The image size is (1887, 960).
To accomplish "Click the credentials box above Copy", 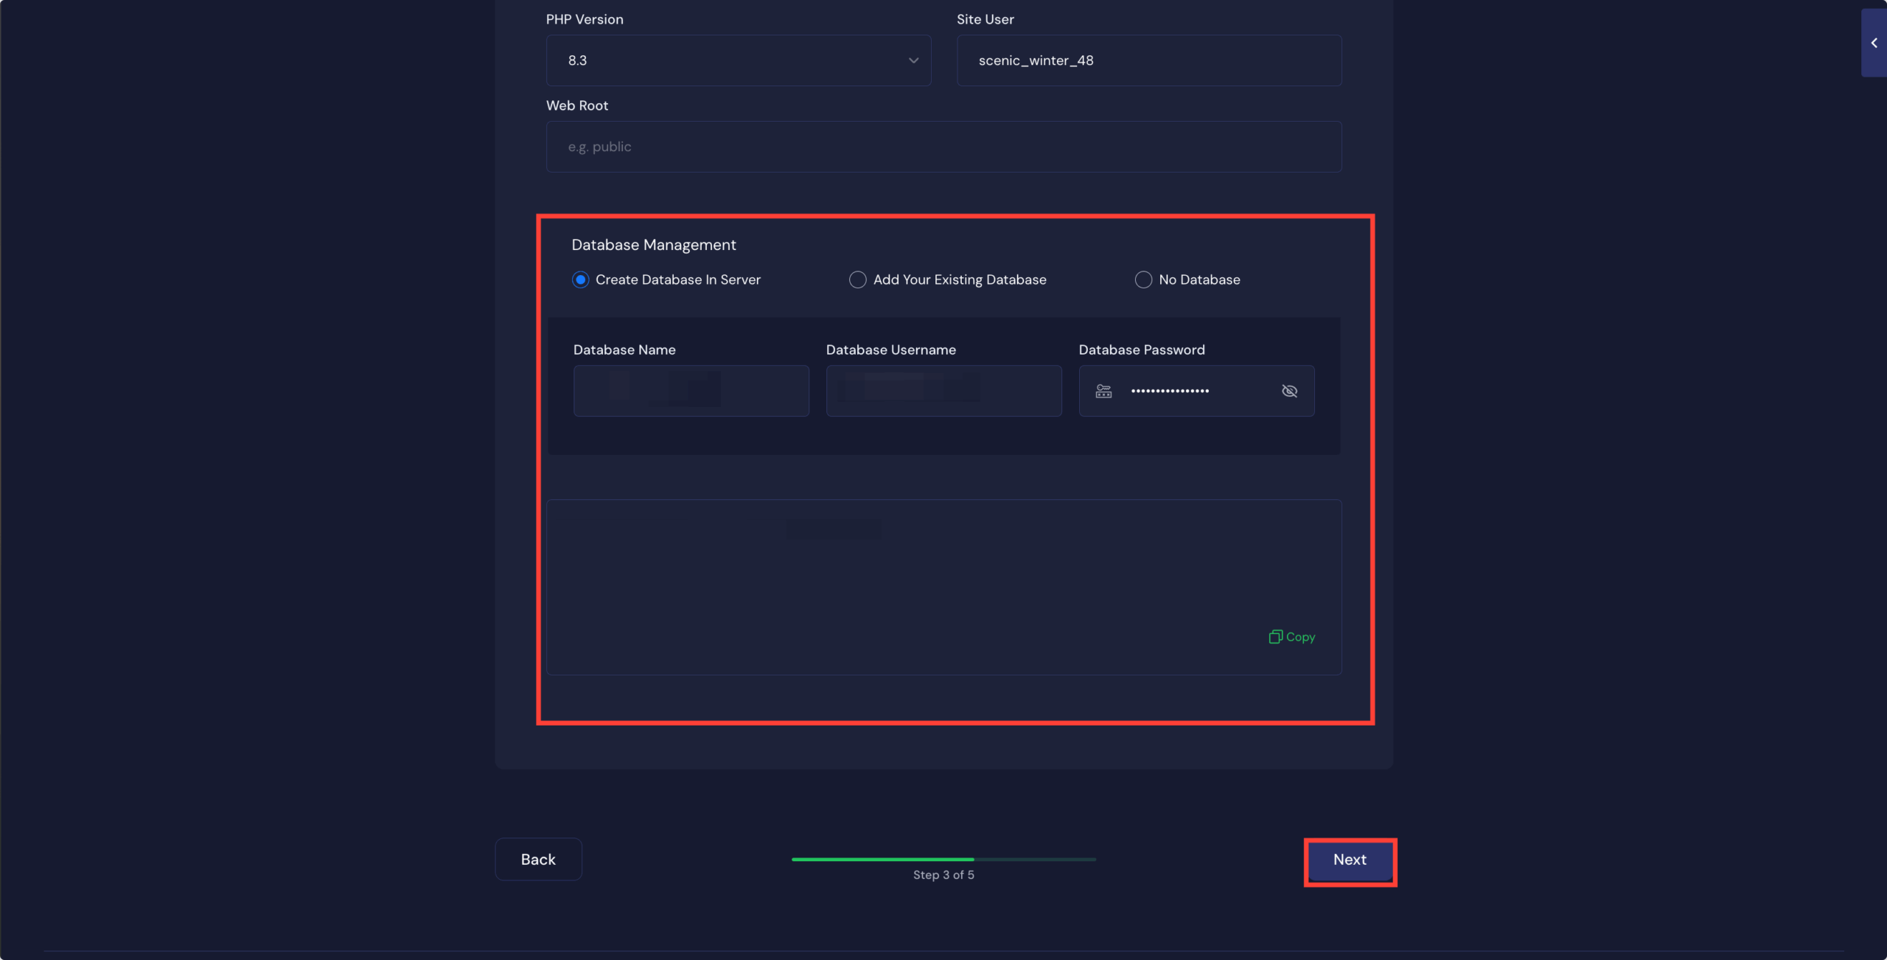I will 943,568.
